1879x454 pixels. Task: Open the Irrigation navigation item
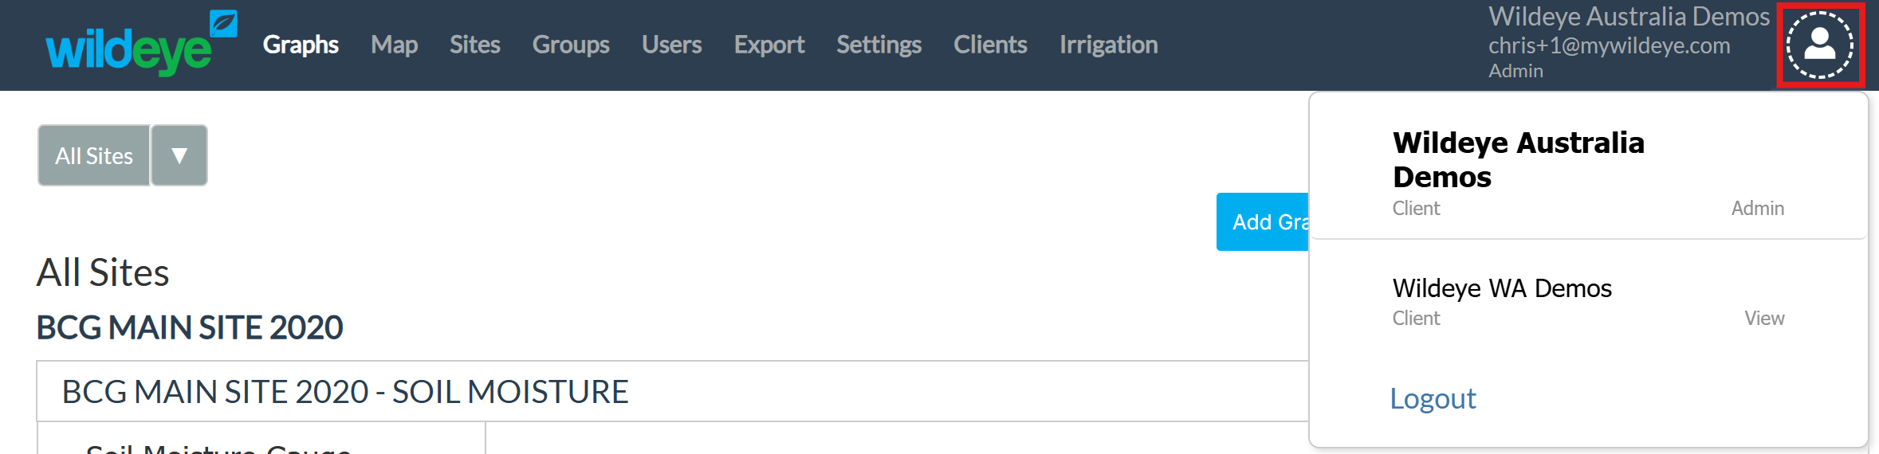(x=1108, y=45)
